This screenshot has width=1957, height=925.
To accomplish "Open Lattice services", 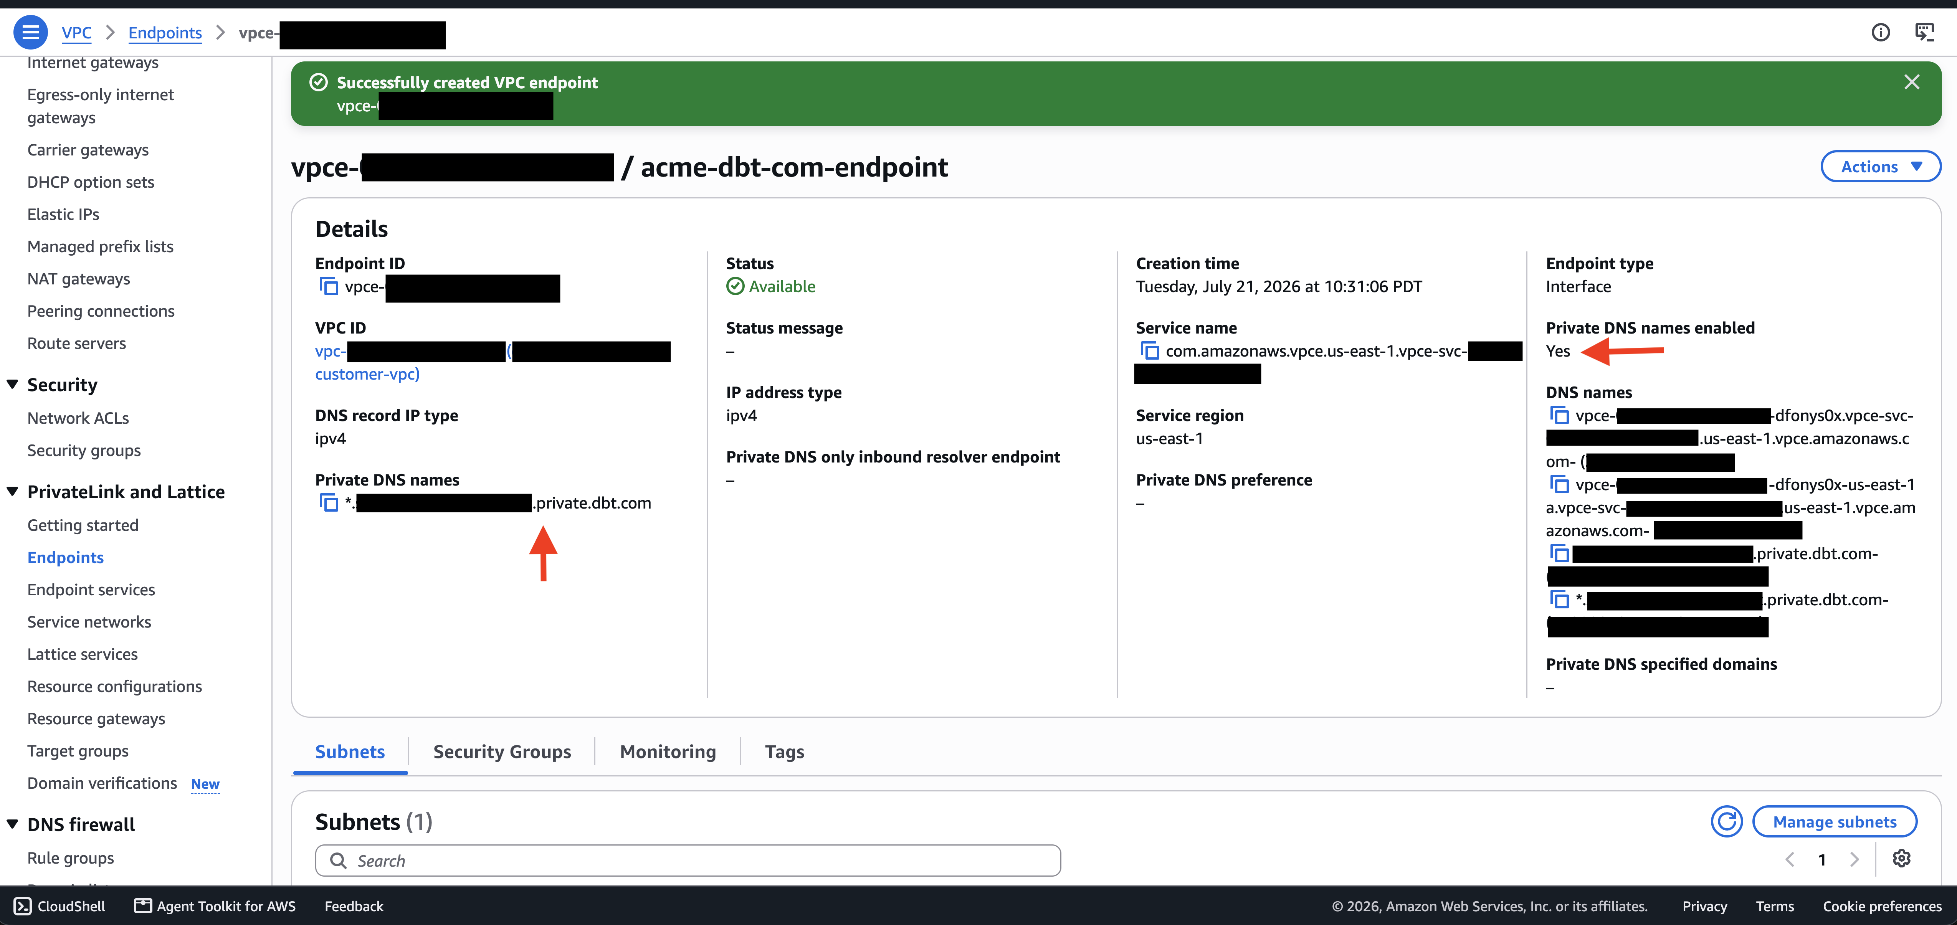I will (83, 655).
